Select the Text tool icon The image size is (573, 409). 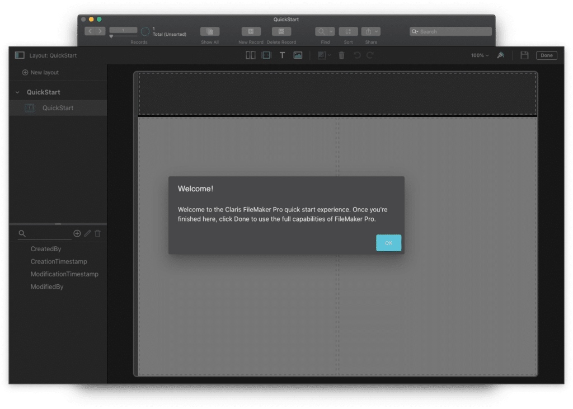pos(282,55)
